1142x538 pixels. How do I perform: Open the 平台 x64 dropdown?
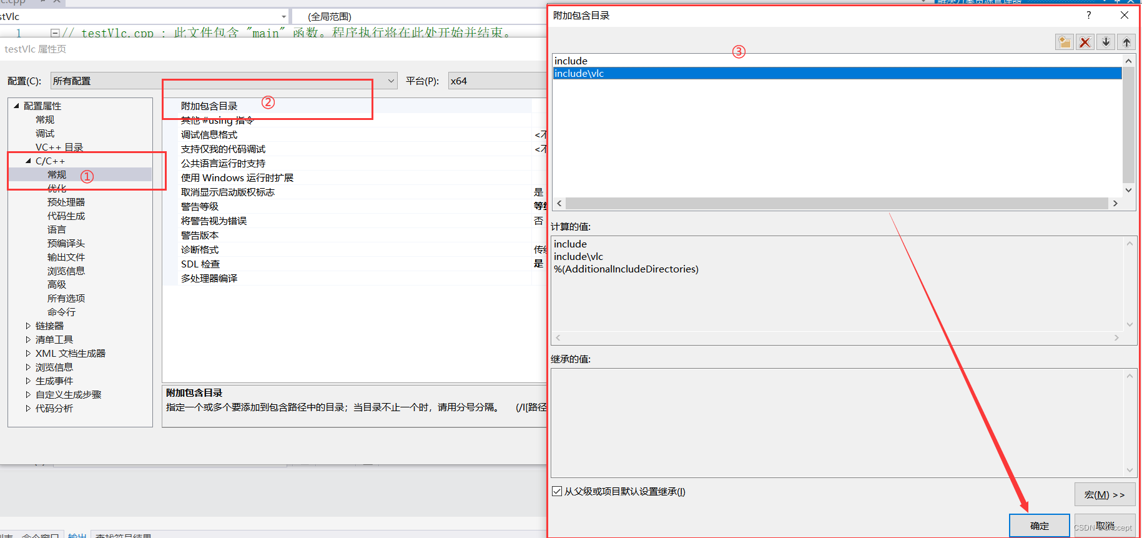point(498,81)
